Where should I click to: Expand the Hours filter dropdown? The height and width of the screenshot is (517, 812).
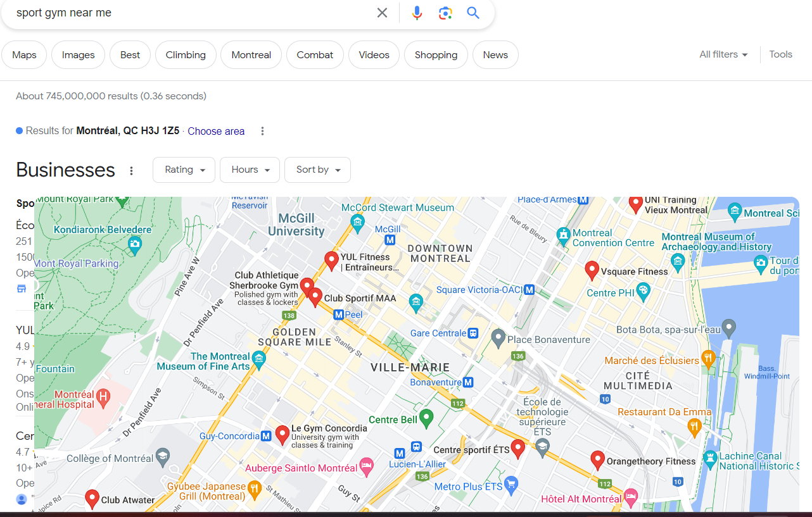250,170
